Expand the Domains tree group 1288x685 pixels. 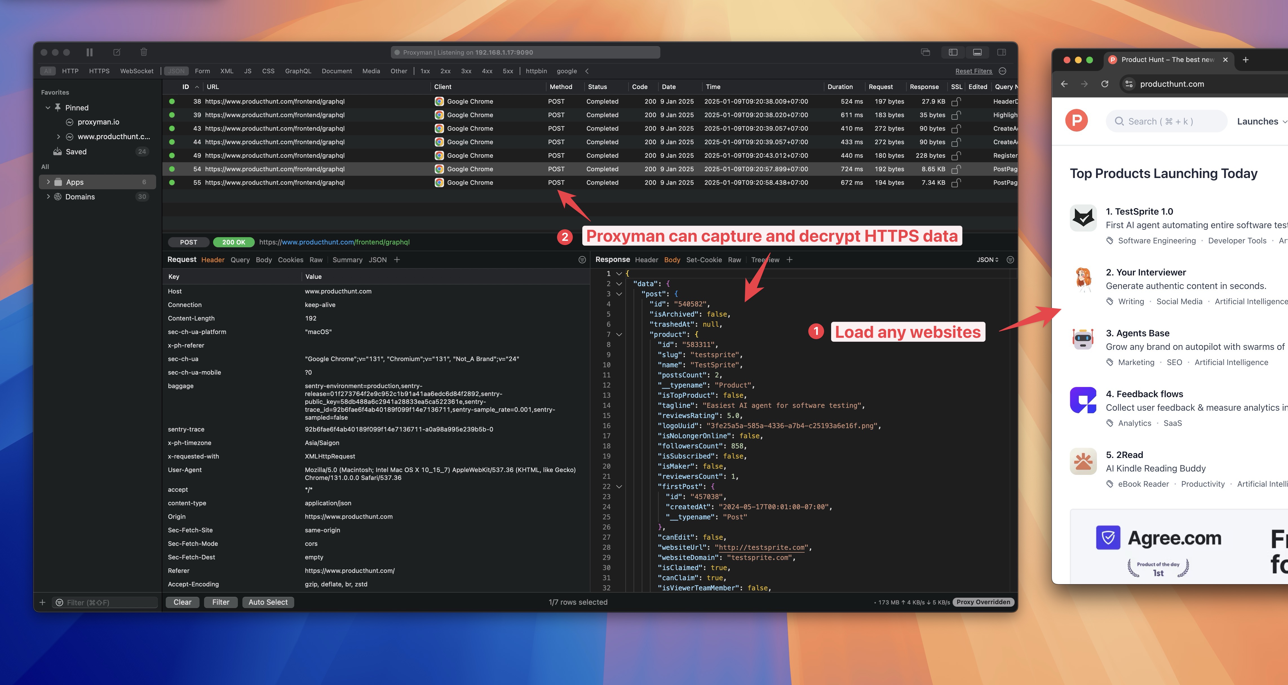48,197
